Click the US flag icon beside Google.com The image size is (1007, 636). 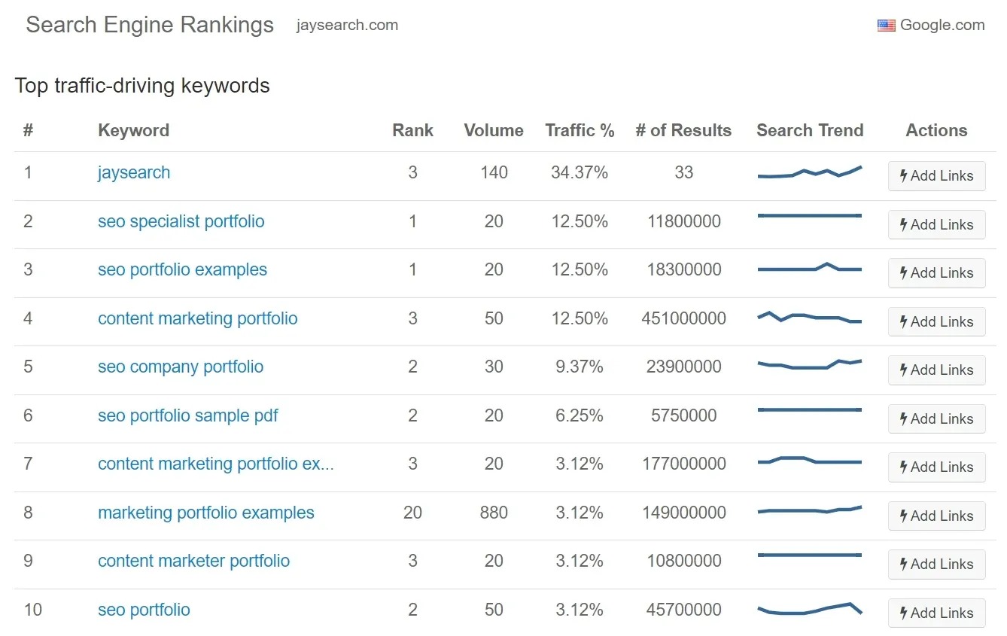point(886,26)
